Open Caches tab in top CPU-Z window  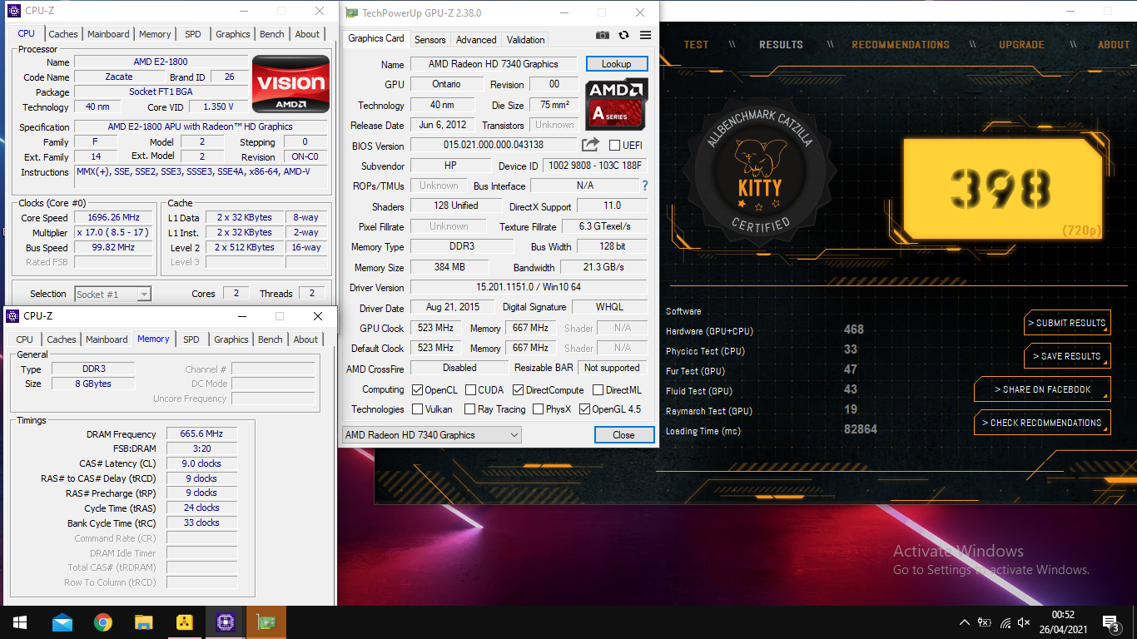pyautogui.click(x=62, y=34)
